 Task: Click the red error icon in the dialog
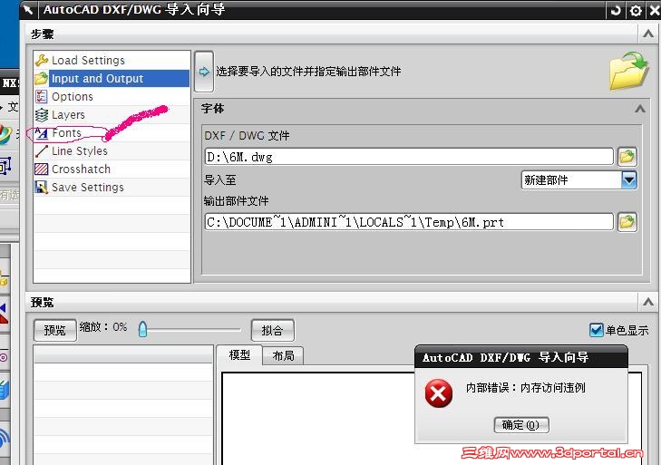(439, 392)
